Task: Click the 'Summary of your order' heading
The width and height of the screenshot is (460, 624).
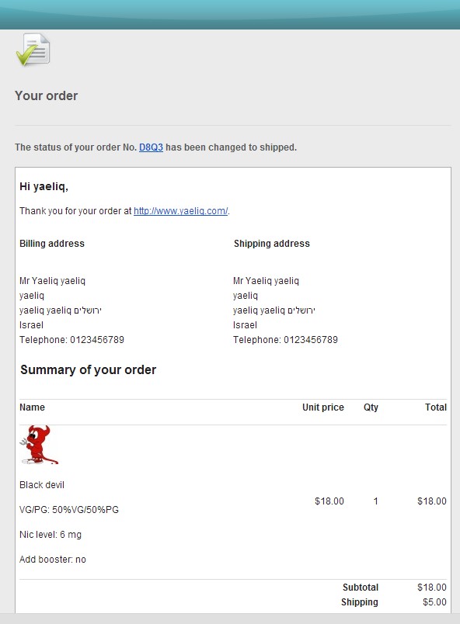Action: point(89,369)
